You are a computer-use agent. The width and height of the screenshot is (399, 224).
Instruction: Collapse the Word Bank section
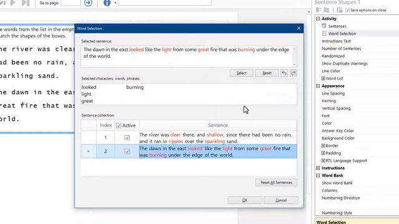click(x=318, y=175)
